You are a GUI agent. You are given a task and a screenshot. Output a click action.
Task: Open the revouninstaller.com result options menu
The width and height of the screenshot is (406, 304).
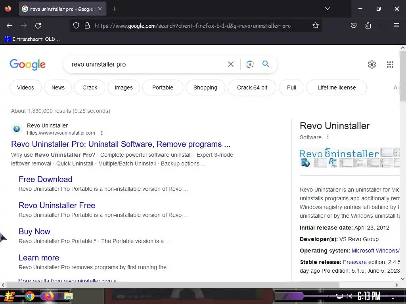pyautogui.click(x=102, y=133)
